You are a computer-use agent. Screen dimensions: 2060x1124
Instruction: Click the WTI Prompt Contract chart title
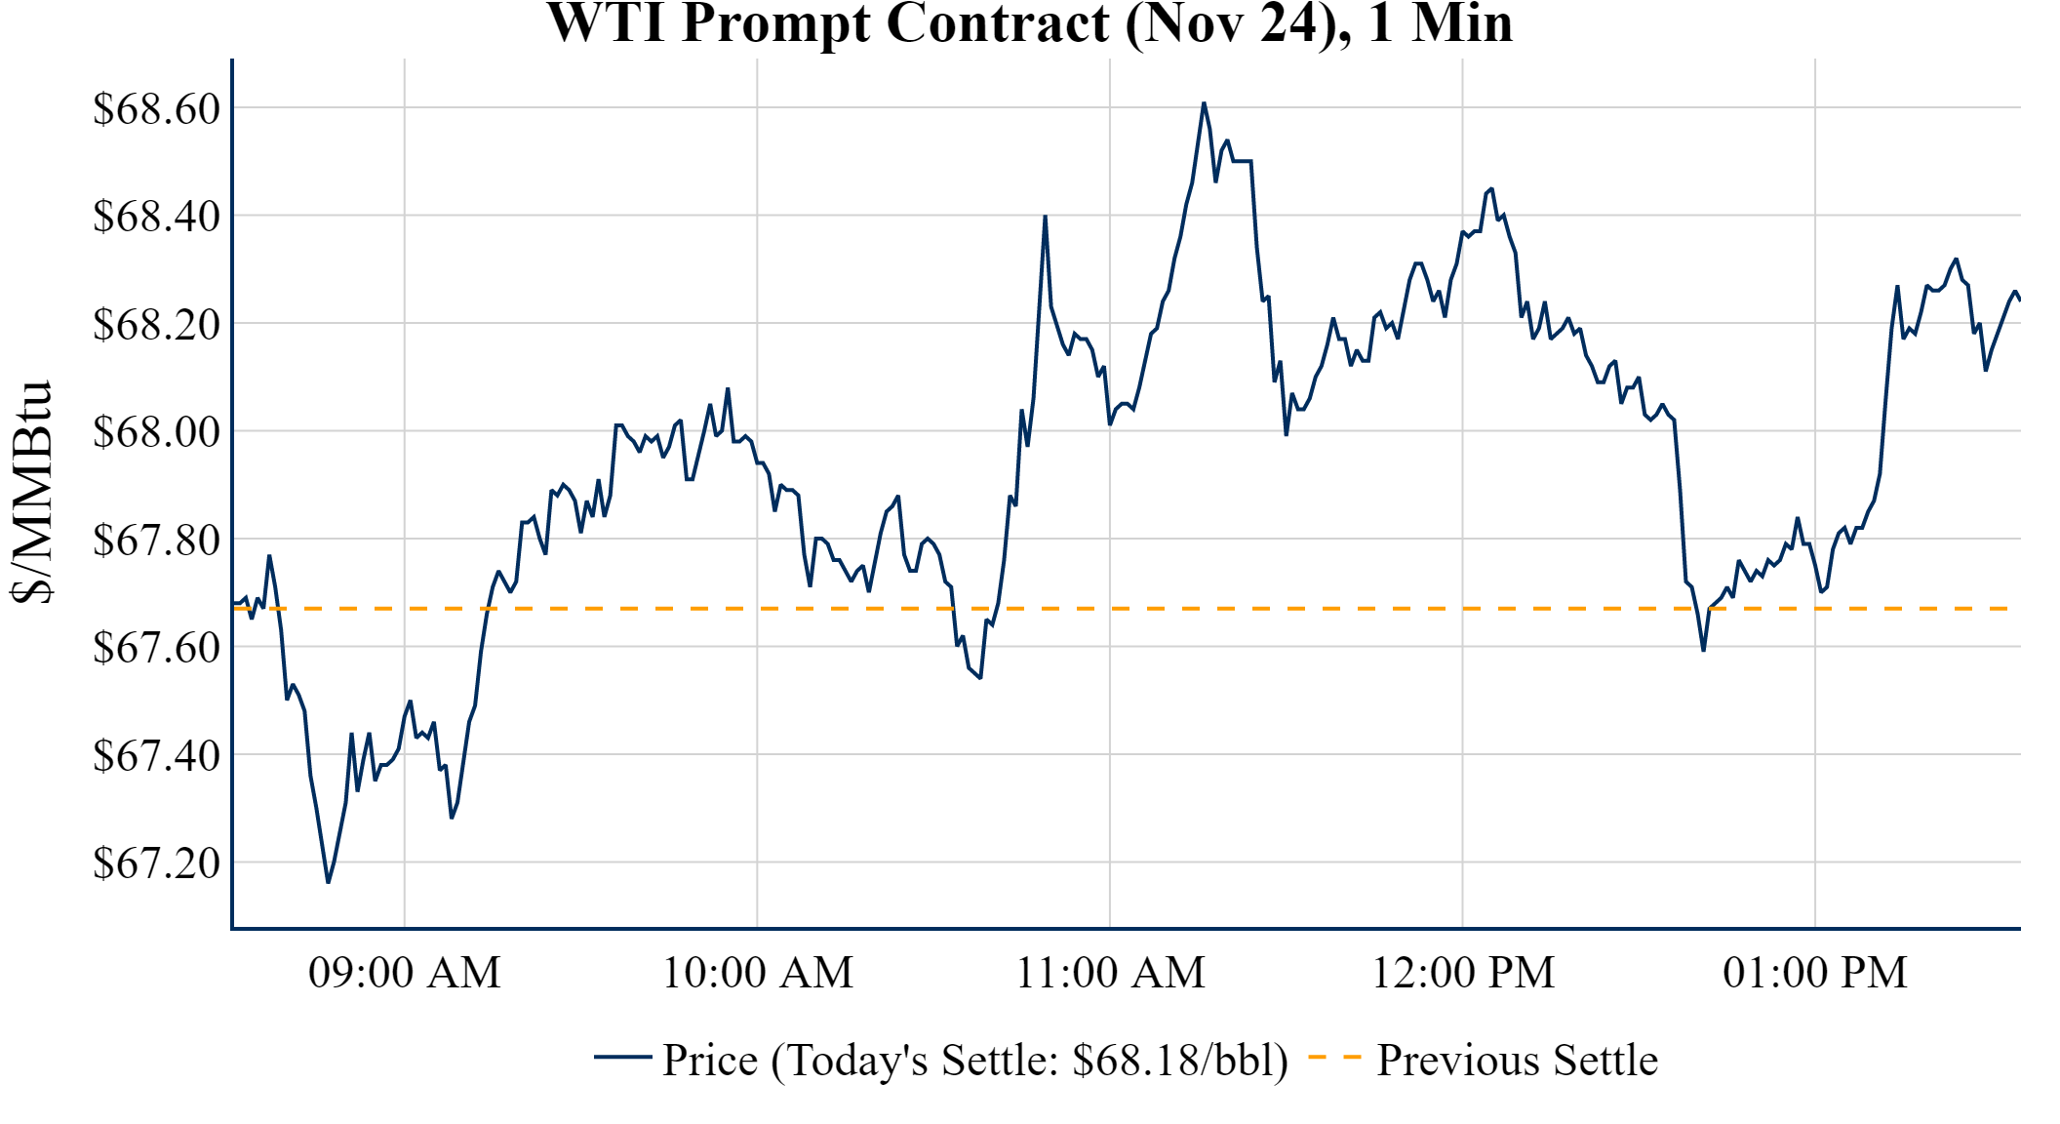click(1029, 23)
